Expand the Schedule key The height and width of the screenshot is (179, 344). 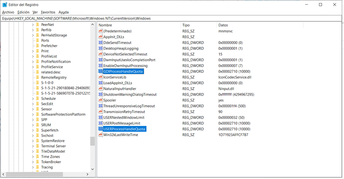point(33,99)
